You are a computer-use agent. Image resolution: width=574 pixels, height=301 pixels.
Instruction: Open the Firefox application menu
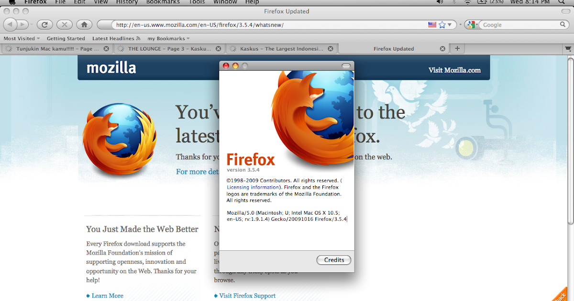35,2
